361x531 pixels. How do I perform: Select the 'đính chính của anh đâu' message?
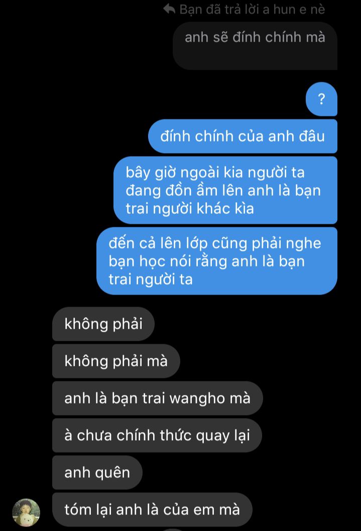coord(243,136)
